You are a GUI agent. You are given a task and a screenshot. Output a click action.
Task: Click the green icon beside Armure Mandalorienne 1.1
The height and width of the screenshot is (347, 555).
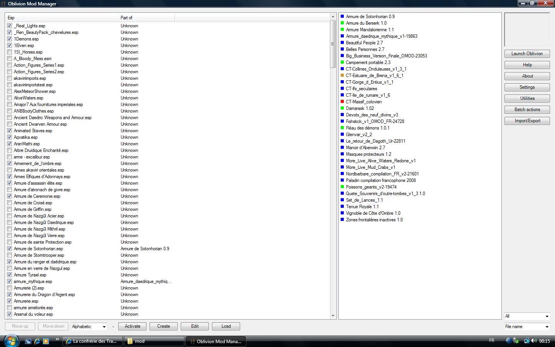pyautogui.click(x=342, y=30)
